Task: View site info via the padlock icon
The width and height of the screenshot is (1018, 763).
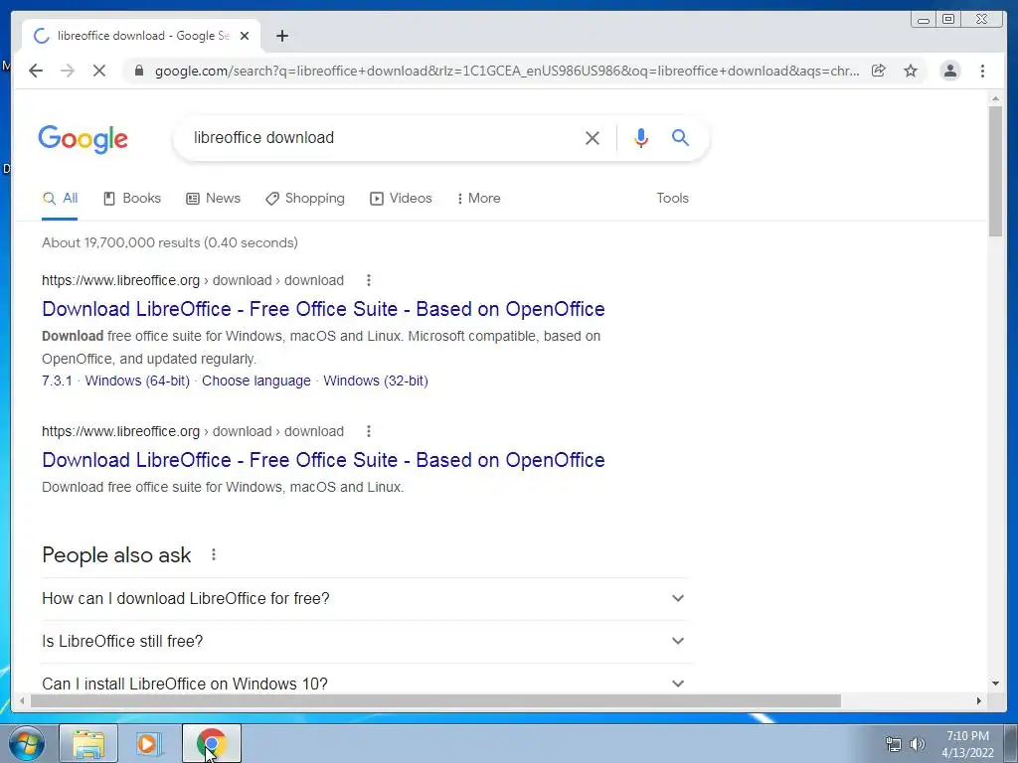Action: (139, 71)
